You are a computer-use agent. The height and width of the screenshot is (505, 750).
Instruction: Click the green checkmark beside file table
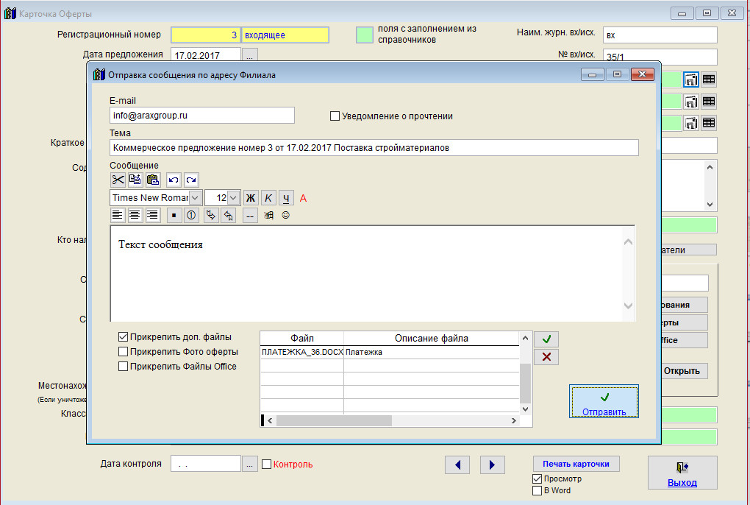click(x=546, y=339)
